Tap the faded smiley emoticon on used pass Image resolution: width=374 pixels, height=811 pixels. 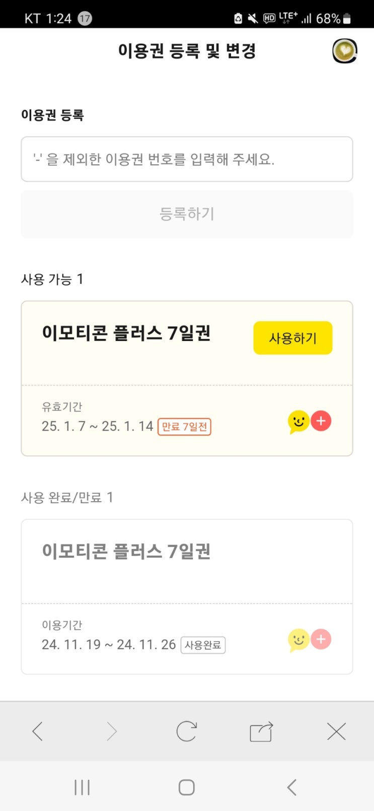pos(298,640)
